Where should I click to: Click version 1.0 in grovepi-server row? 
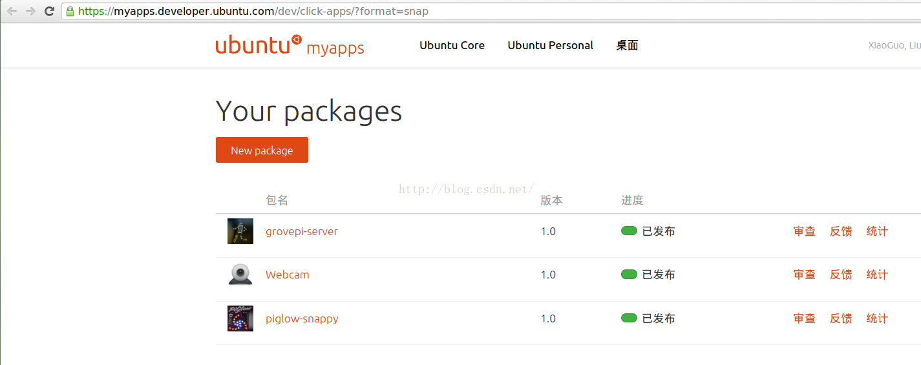pyautogui.click(x=548, y=231)
